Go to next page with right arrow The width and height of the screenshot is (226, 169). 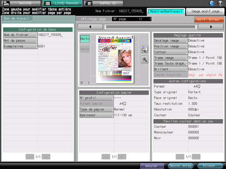coord(211,27)
